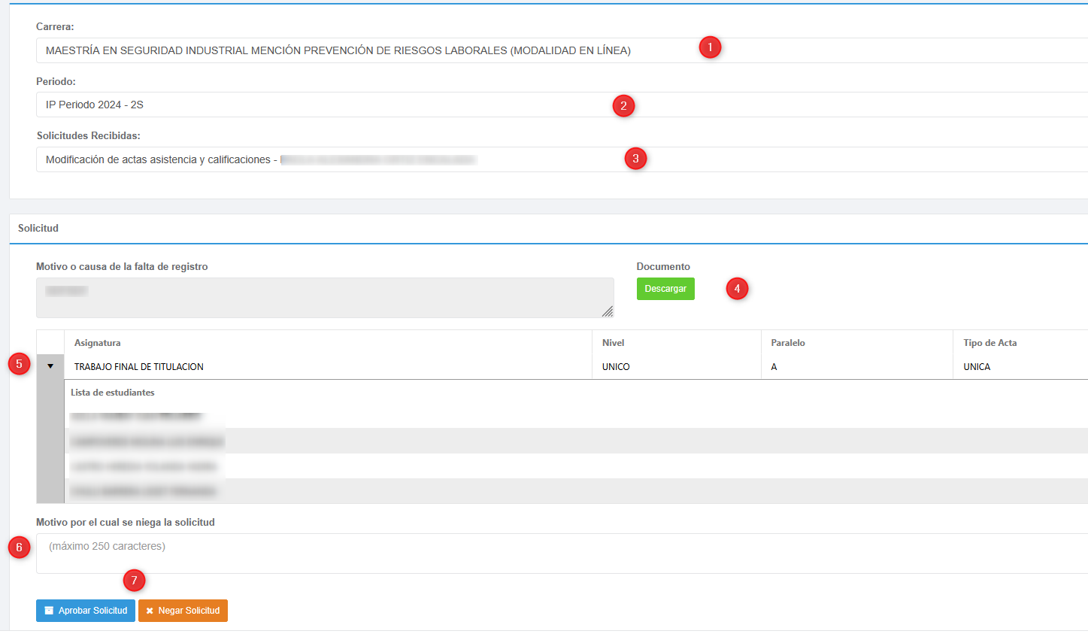Viewport: 1088px width, 637px height.
Task: Click the UNICO cell under Nivel
Action: click(x=616, y=367)
